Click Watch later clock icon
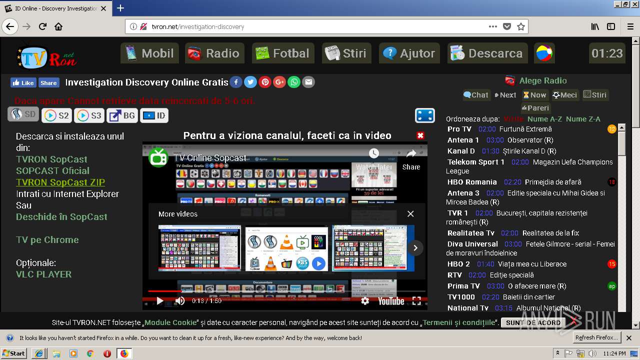Viewport: 640px width, 360px height. [x=374, y=153]
